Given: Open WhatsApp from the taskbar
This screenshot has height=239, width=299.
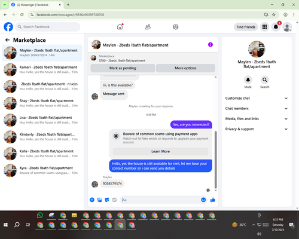Looking at the screenshot, I should pyautogui.click(x=40, y=215).
